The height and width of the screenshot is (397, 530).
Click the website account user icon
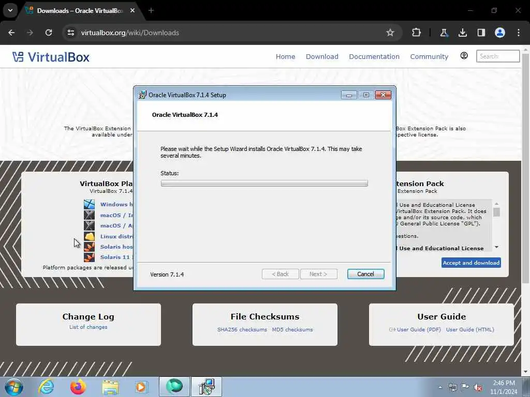(464, 56)
